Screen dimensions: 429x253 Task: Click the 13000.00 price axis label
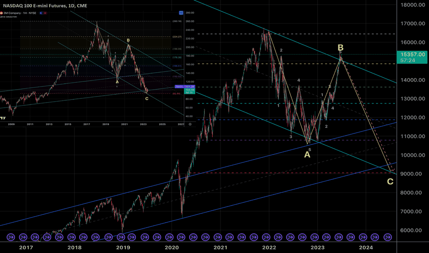pos(412,99)
